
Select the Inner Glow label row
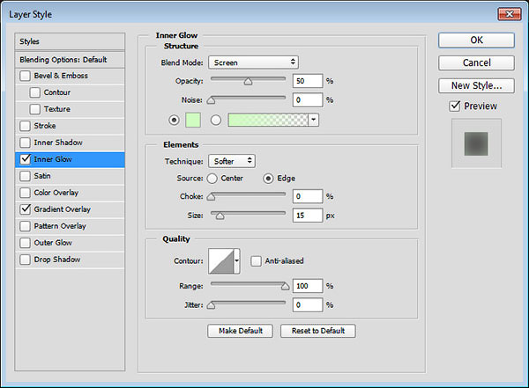coord(70,159)
